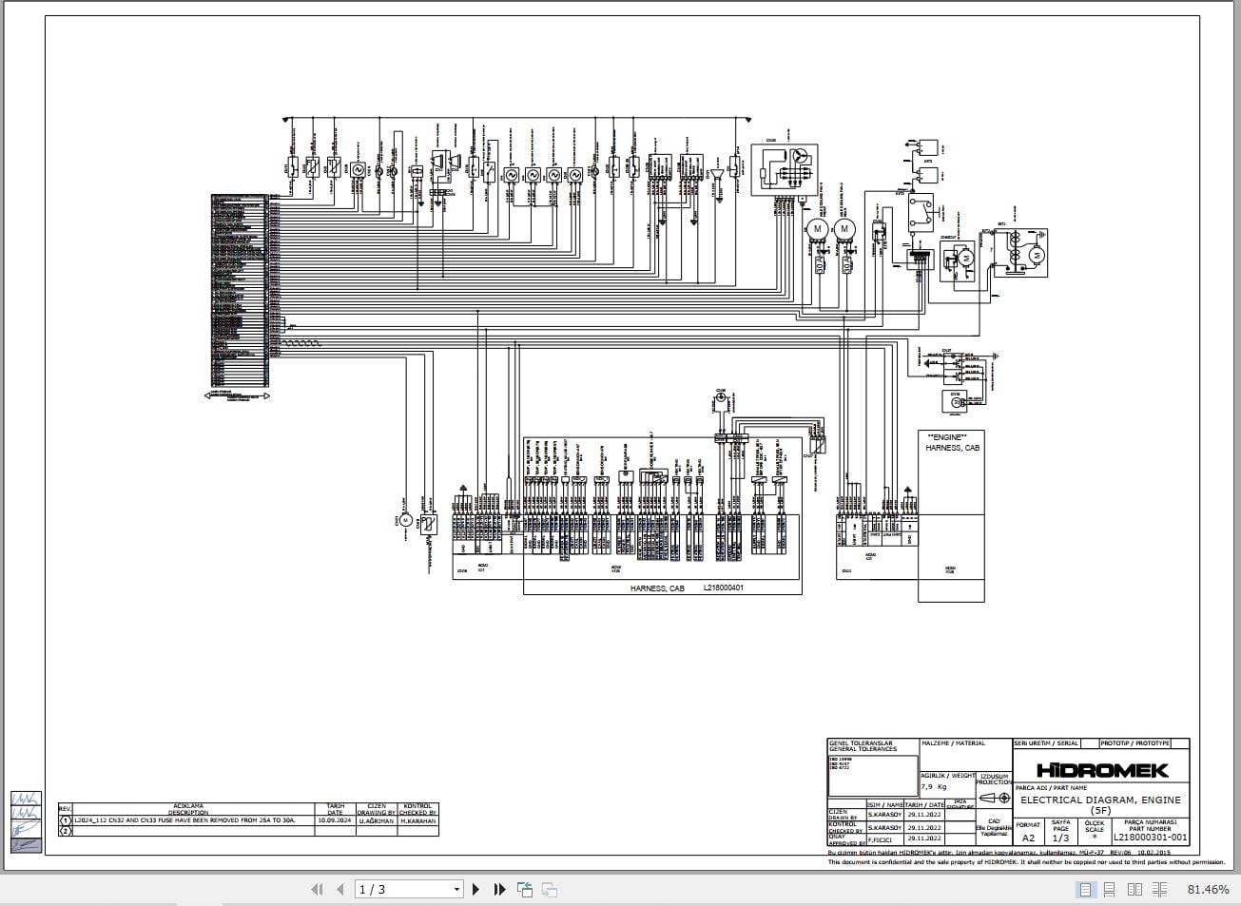Click the PROTOTIP / PROTOTYPE label
Image resolution: width=1241 pixels, height=906 pixels.
1134,743
